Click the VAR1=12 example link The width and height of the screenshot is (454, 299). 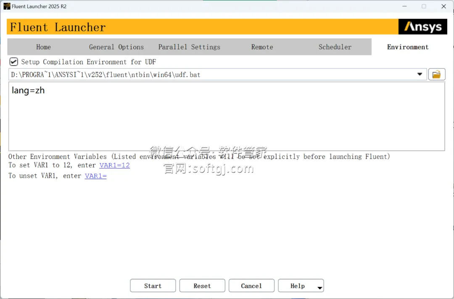(x=115, y=165)
